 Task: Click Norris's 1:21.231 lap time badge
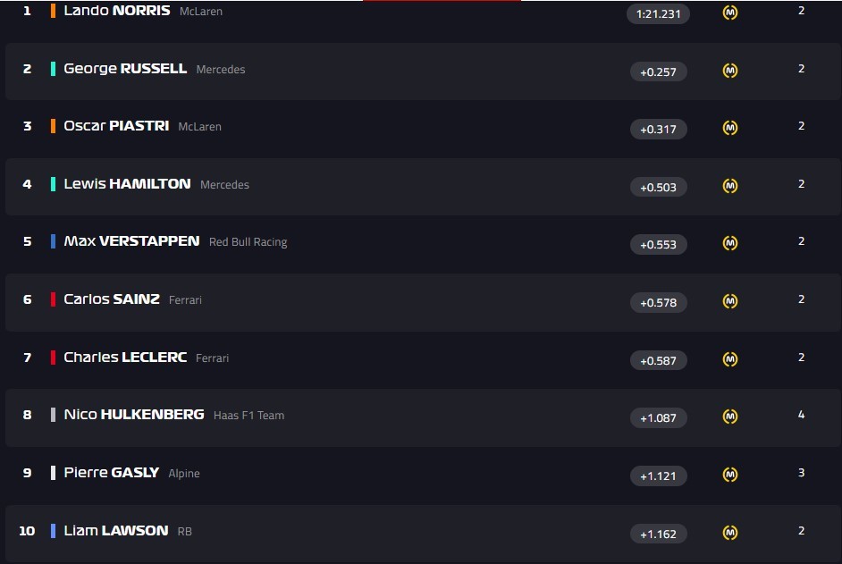coord(658,14)
